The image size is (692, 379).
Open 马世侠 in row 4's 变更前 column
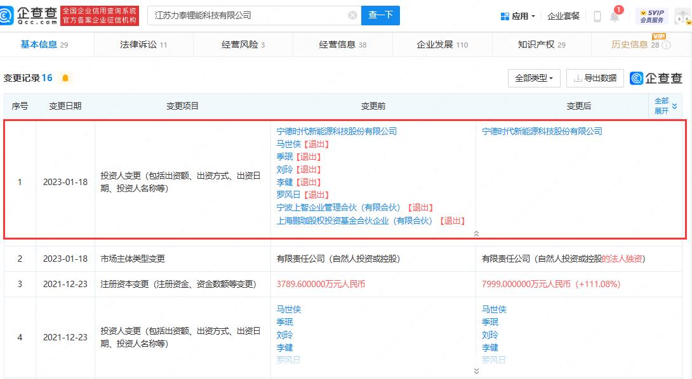tap(289, 309)
